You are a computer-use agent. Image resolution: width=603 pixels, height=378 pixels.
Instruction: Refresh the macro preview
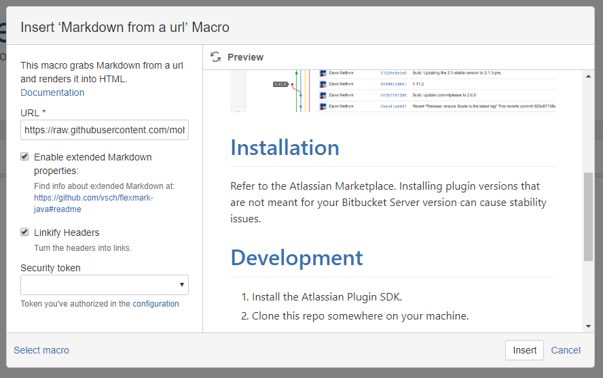pyautogui.click(x=216, y=57)
